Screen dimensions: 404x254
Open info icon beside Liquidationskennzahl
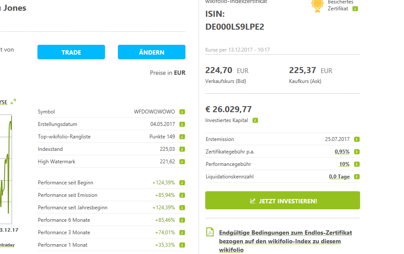point(356,176)
